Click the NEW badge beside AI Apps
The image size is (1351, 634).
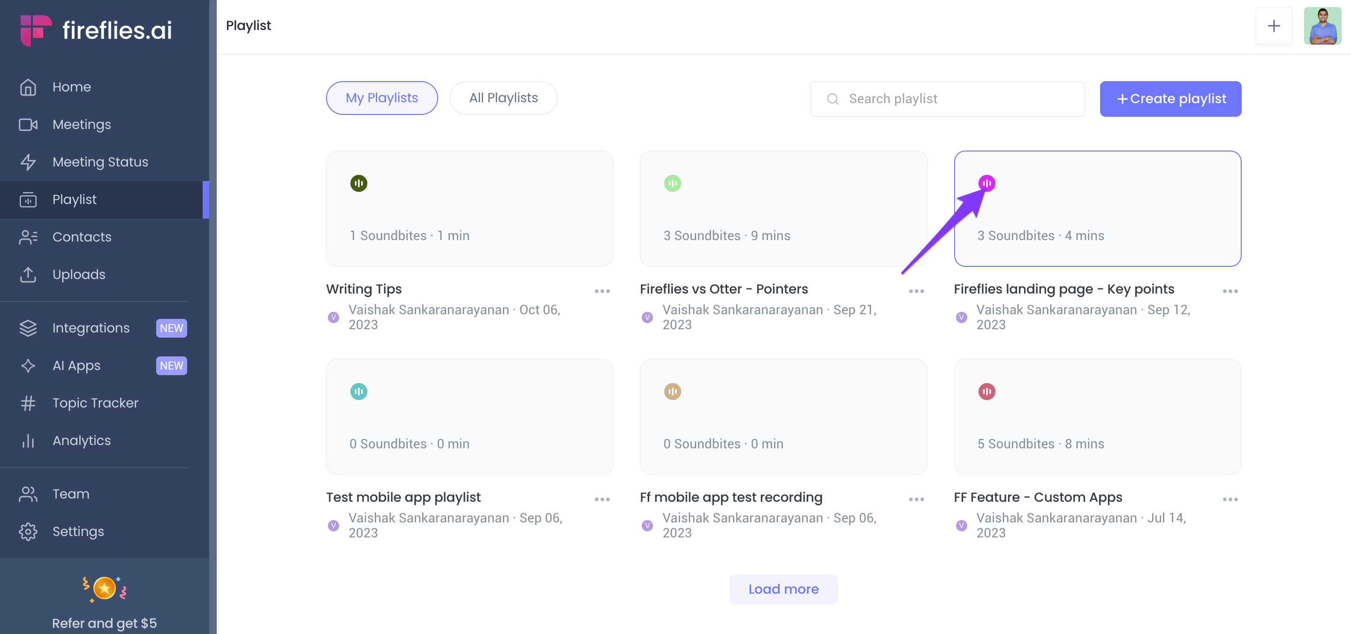point(172,365)
